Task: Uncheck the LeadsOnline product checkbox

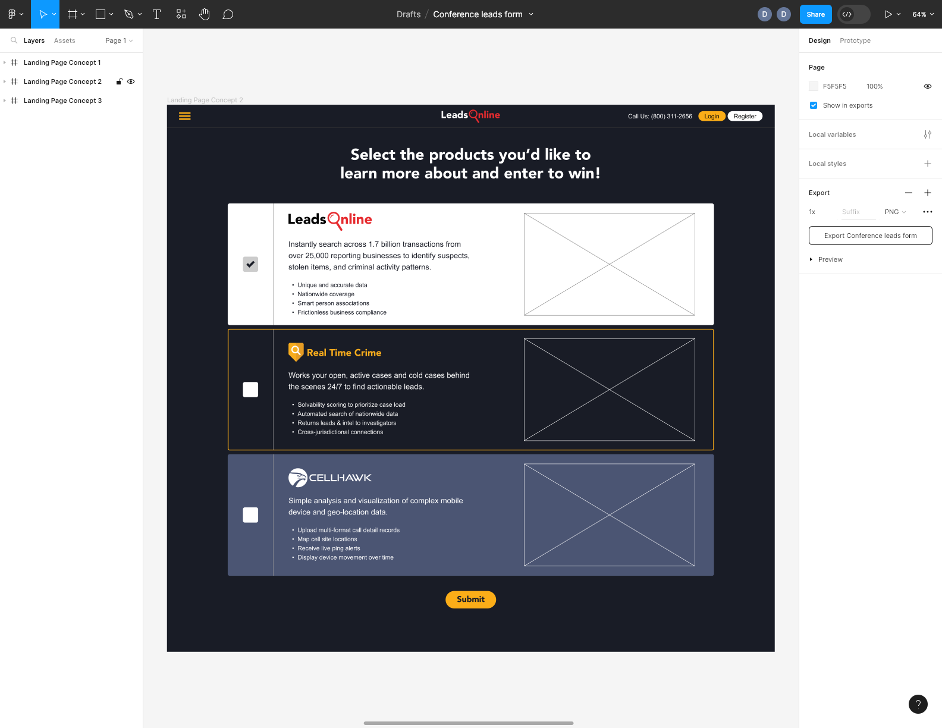Action: [x=250, y=264]
